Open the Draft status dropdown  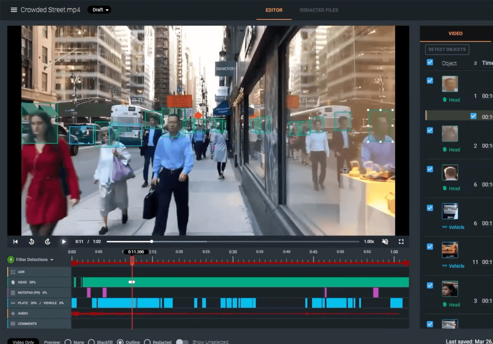99,10
